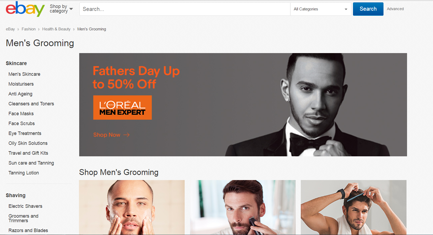Viewport: 433px width, 235px height.
Task: Select Moisturisers in Skincare menu
Action: point(21,84)
